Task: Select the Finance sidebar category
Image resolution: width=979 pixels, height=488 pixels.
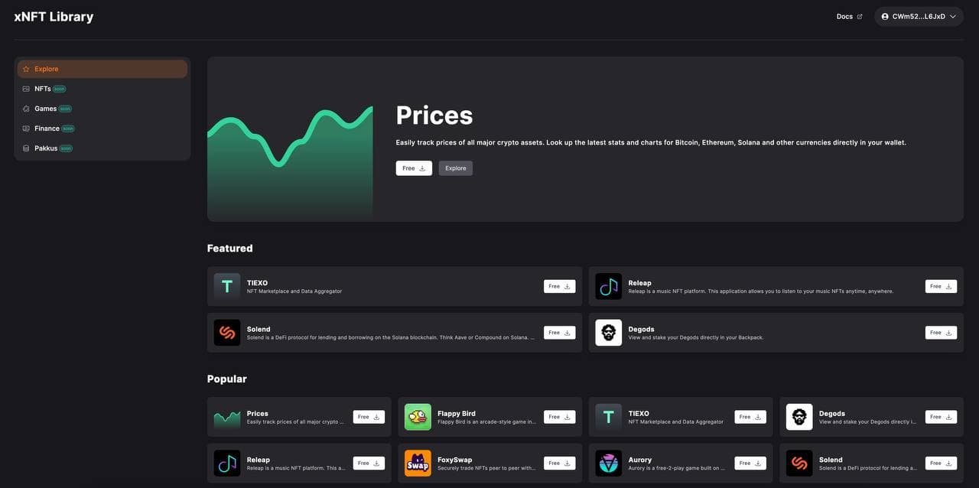Action: click(47, 129)
